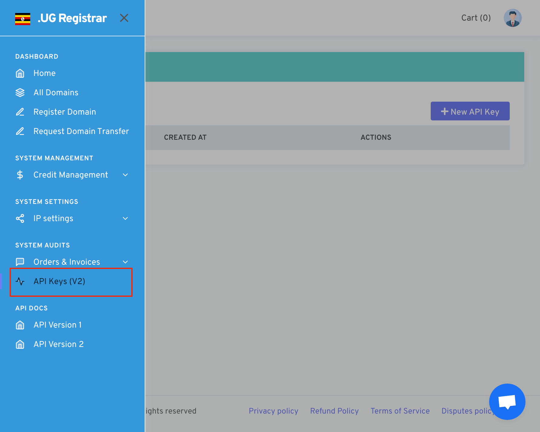Open IP settings menu

53,218
